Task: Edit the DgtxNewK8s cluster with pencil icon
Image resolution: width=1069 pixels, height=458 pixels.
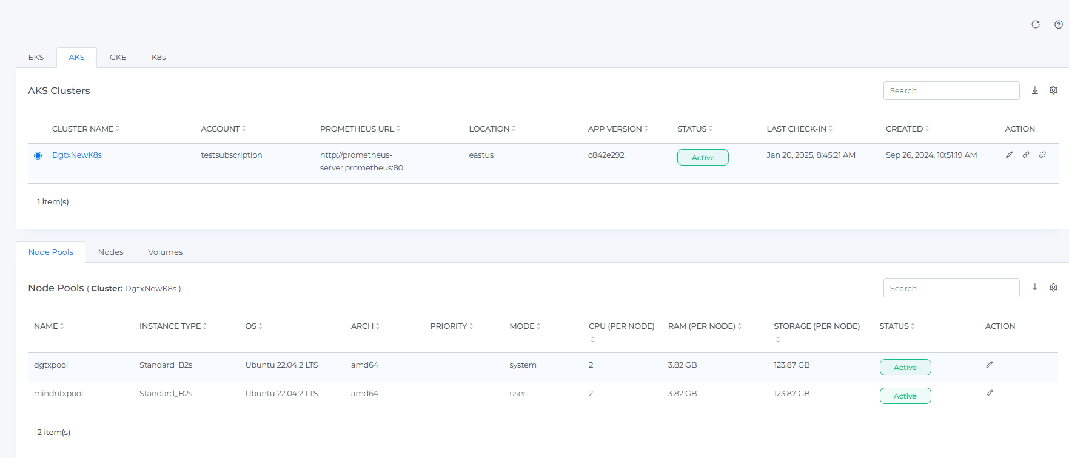Action: (1009, 155)
